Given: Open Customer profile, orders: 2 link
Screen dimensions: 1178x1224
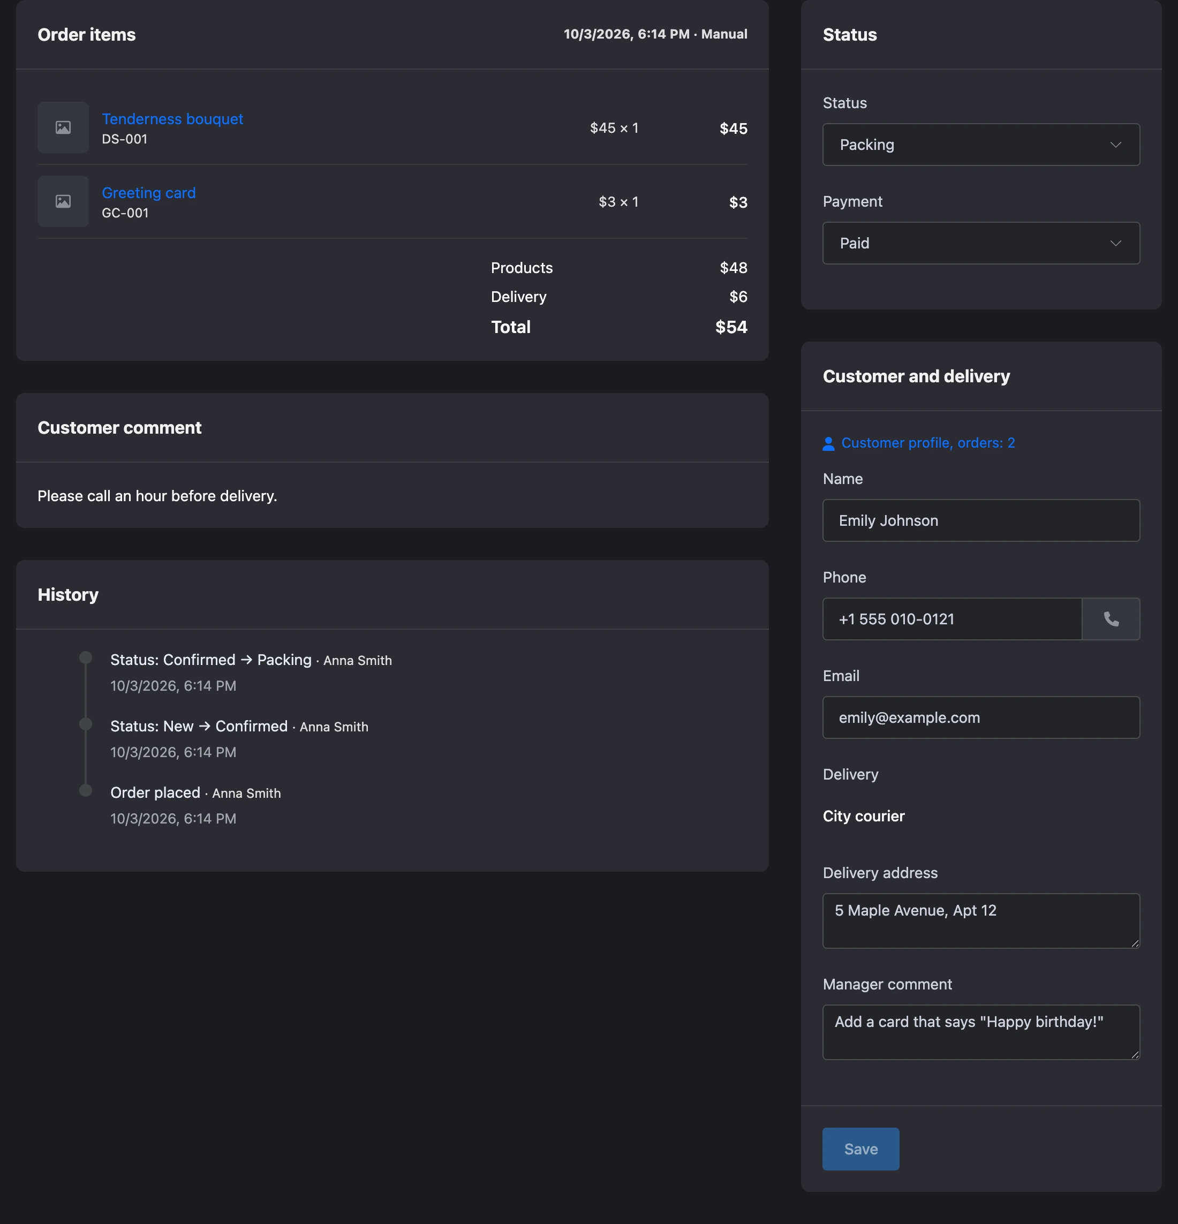Looking at the screenshot, I should (927, 443).
